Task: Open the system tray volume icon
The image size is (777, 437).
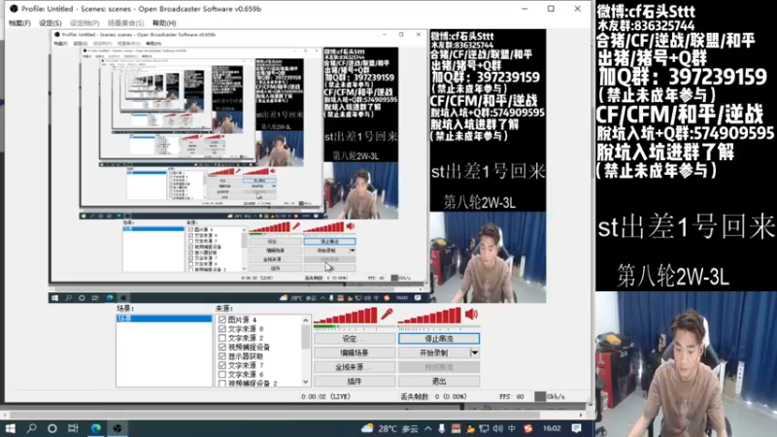Action: 498,428
